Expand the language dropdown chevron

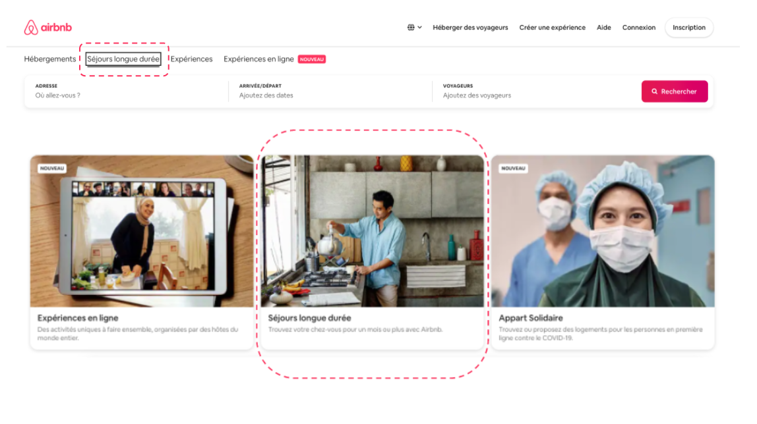[x=420, y=28]
